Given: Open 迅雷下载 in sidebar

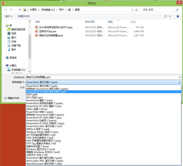Looking at the screenshot, I should (x=14, y=46).
